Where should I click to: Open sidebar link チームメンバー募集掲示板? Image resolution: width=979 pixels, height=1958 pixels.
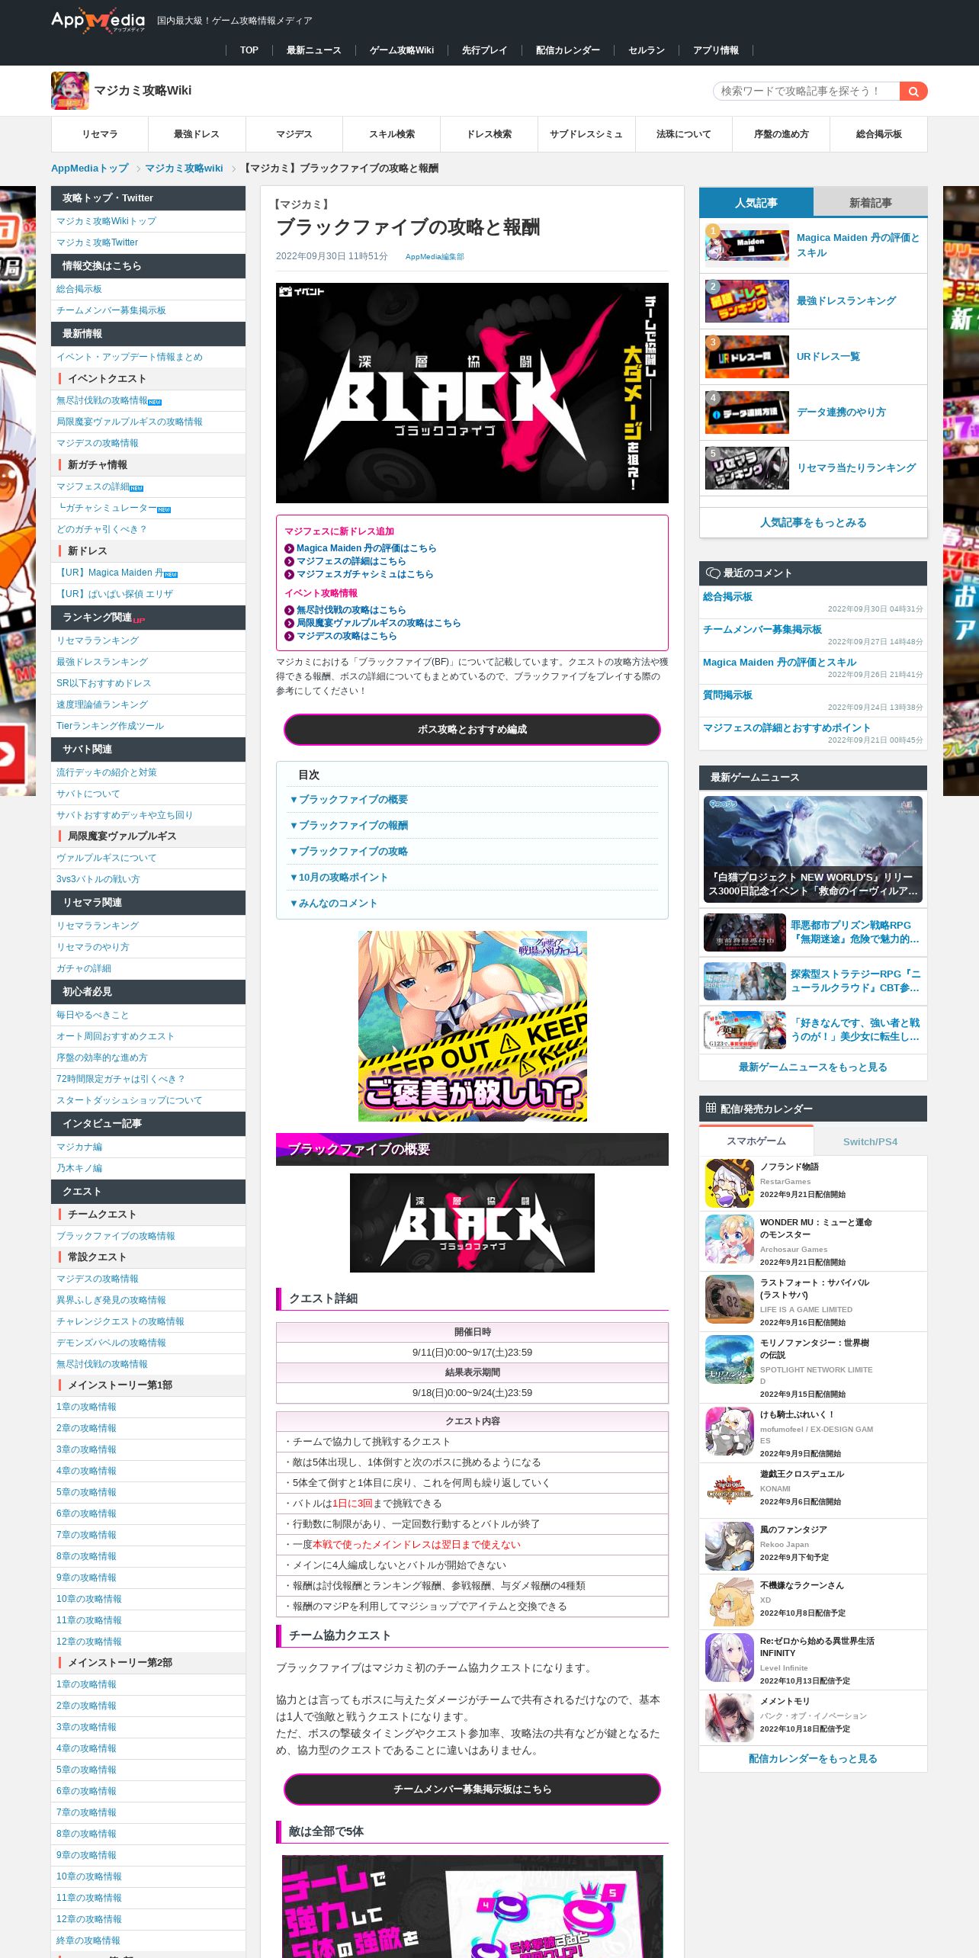(x=111, y=310)
